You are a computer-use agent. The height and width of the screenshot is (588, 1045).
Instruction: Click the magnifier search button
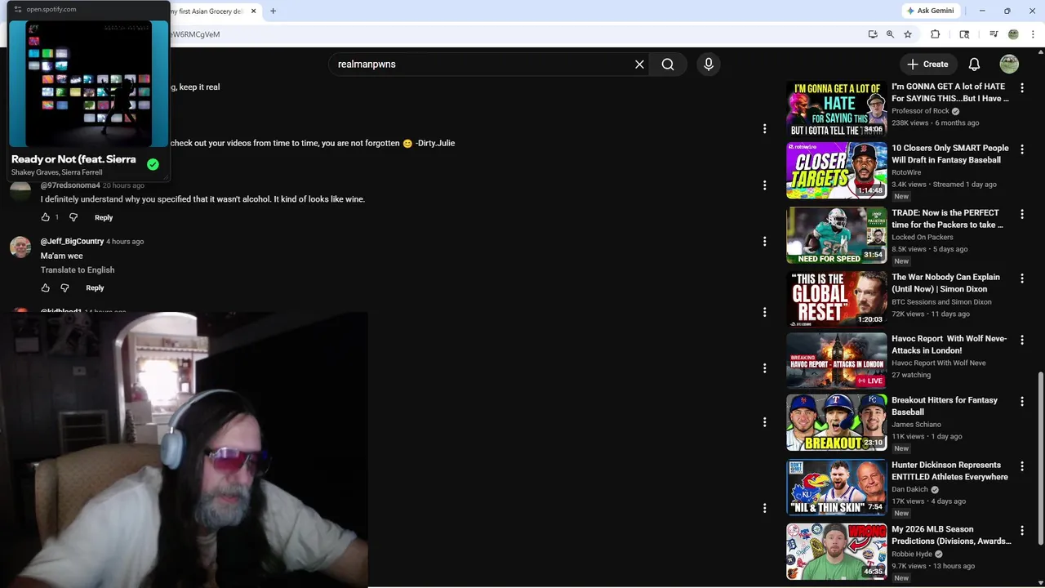668,65
